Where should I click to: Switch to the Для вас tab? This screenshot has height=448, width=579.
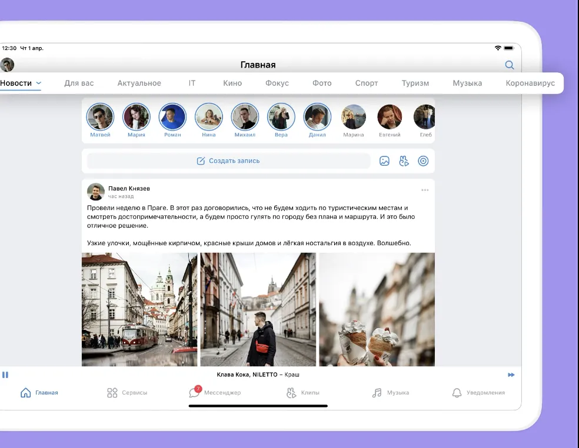click(x=79, y=83)
